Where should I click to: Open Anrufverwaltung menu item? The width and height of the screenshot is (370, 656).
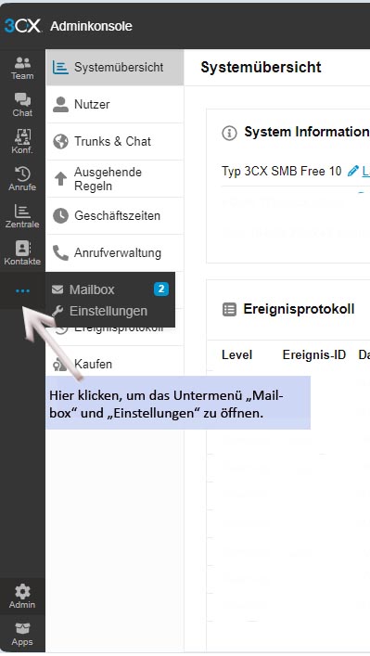point(115,252)
